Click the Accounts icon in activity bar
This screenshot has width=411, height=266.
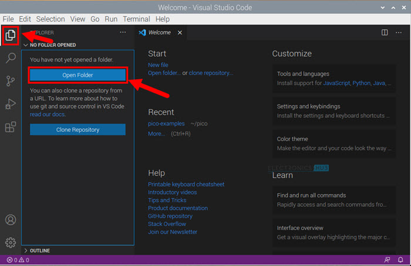11,220
